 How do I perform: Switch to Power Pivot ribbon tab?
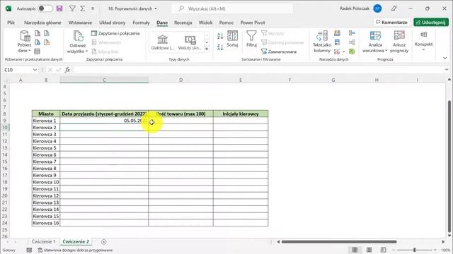253,23
